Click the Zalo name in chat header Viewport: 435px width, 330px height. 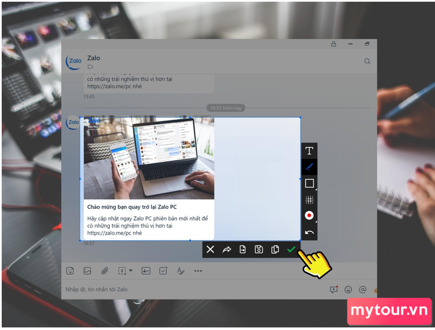(x=93, y=58)
